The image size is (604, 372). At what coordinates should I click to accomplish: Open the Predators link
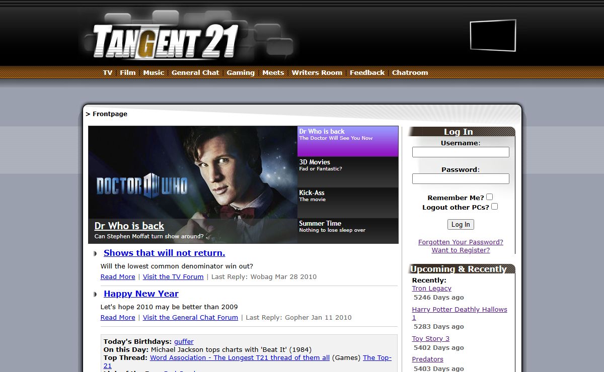point(427,359)
